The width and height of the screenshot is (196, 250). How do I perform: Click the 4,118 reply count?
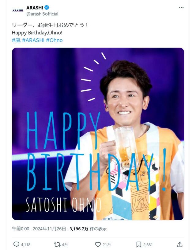(26, 244)
